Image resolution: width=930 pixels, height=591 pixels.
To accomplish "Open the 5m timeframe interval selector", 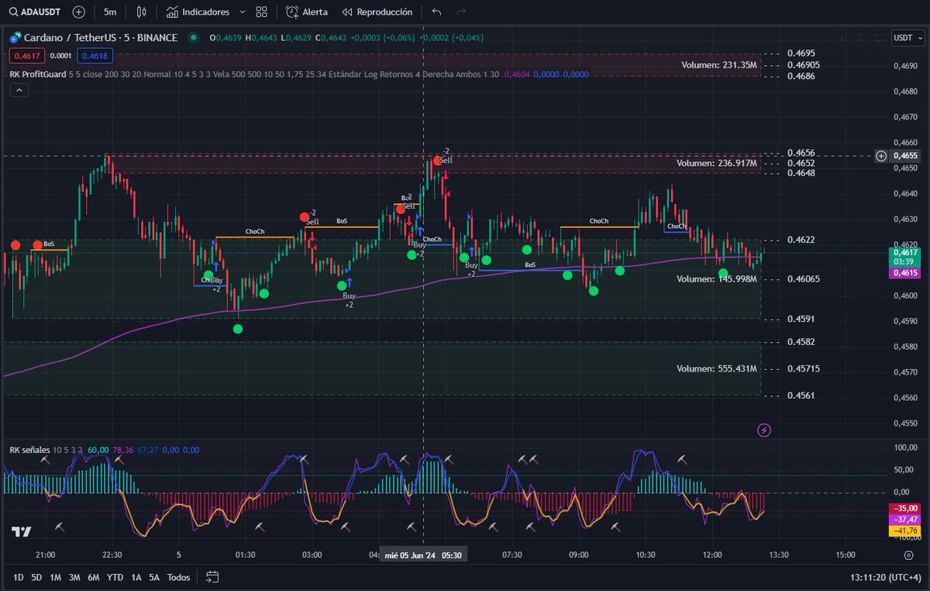I will tap(110, 12).
